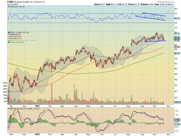
Task: Click the RSI 70 overbought axis label
Action: click(x=176, y=14)
